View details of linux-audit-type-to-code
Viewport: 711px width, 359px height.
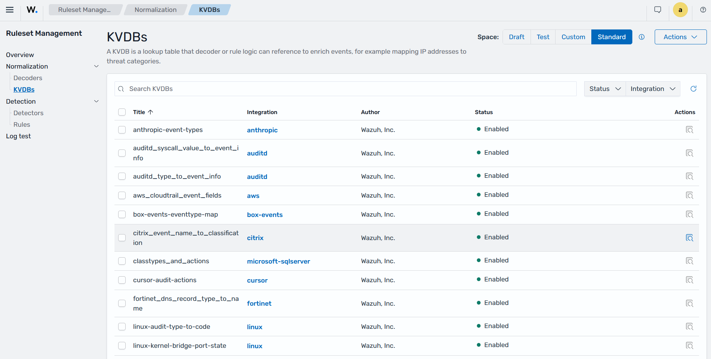coord(689,327)
